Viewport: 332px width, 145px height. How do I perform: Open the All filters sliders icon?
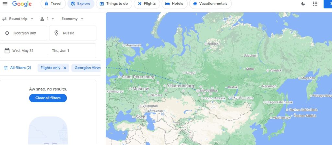click(6, 68)
